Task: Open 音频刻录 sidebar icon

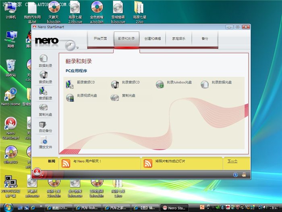Action: [44, 75]
